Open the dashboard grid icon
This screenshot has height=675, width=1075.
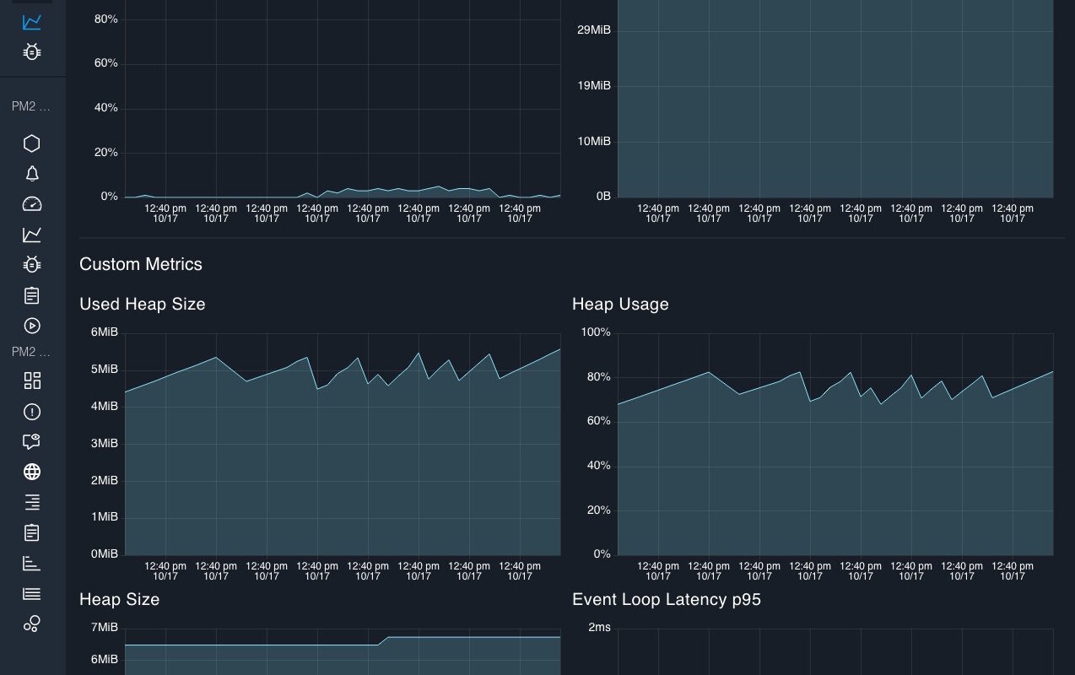point(31,381)
